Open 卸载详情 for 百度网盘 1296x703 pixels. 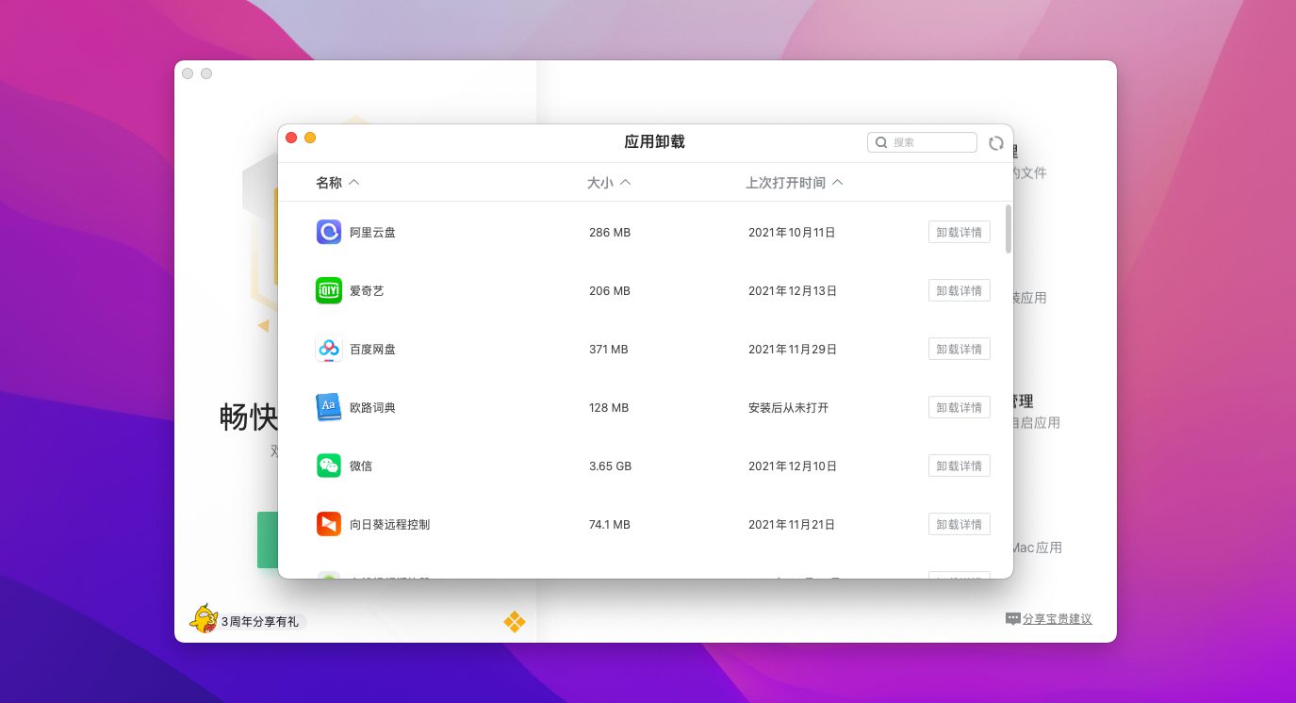click(x=959, y=349)
